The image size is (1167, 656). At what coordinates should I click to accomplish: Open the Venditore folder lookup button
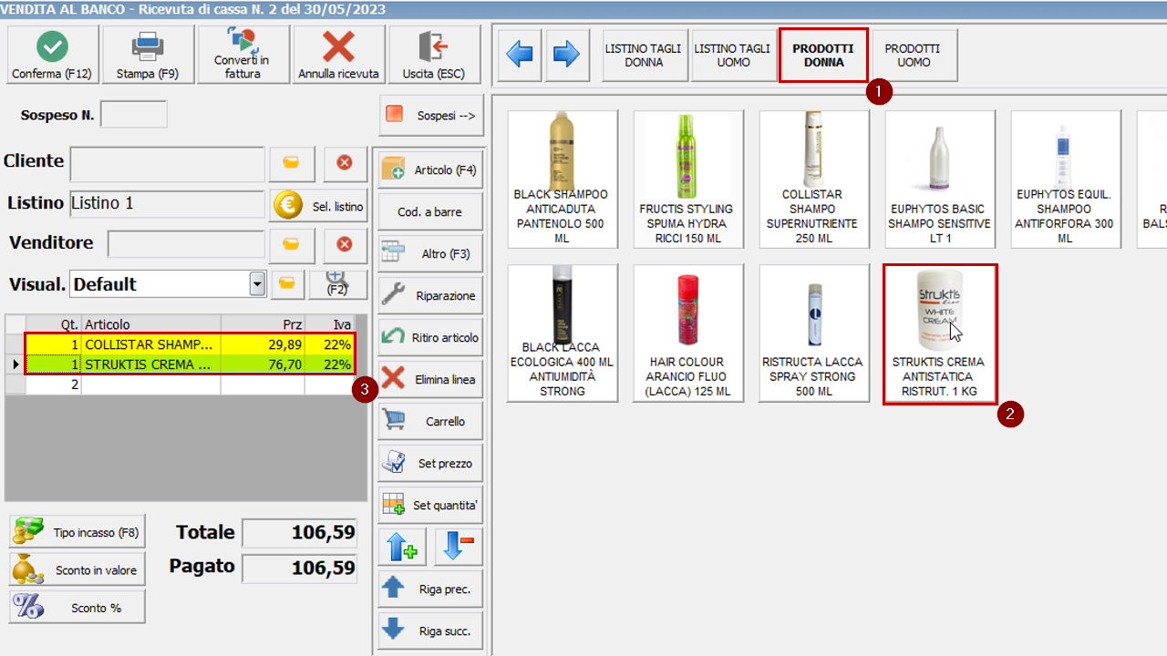click(292, 245)
